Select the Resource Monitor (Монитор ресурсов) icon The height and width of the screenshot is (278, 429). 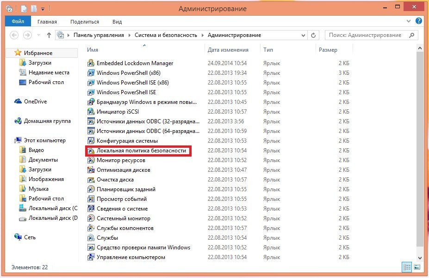(x=91, y=160)
